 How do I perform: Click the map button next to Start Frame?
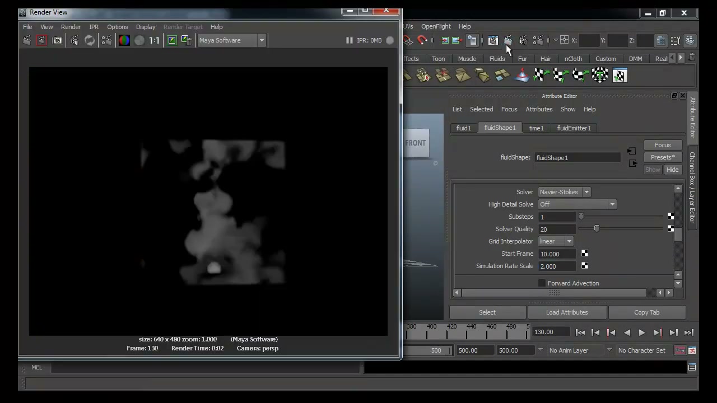tap(584, 254)
